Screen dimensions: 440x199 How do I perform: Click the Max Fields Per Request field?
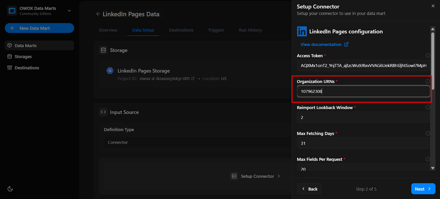coord(363,167)
